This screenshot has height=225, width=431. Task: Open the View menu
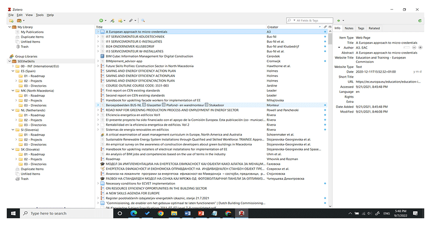[x=29, y=15]
